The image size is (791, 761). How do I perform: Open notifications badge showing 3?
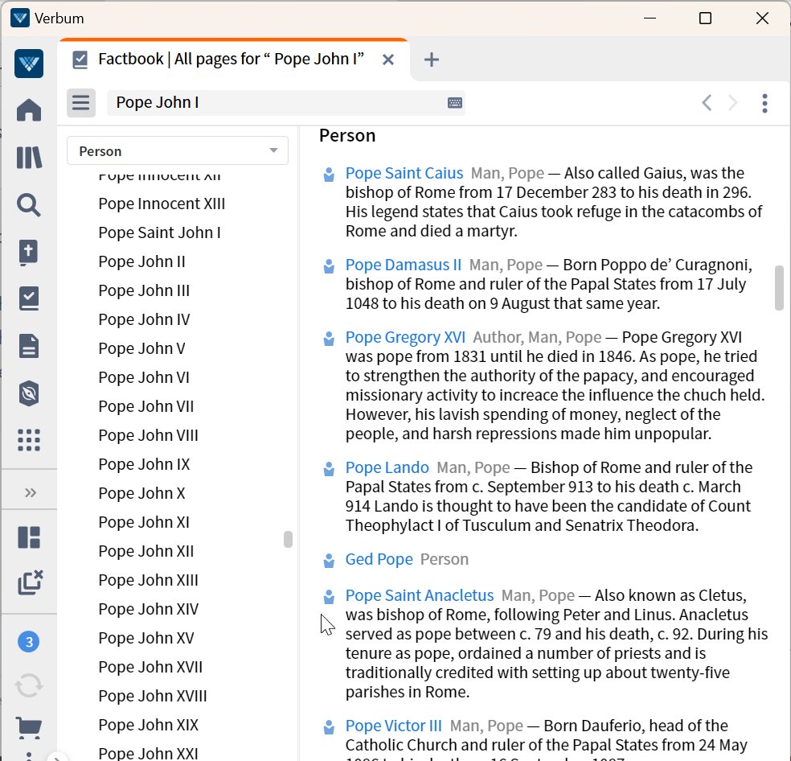29,642
